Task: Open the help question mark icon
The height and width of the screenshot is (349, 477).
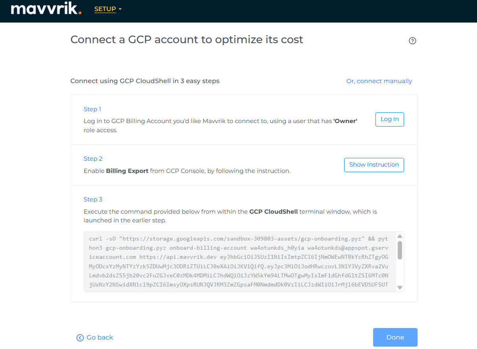Action: click(412, 41)
